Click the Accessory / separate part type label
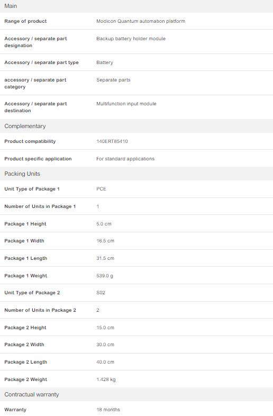The width and height of the screenshot is (273, 416). pyautogui.click(x=41, y=62)
